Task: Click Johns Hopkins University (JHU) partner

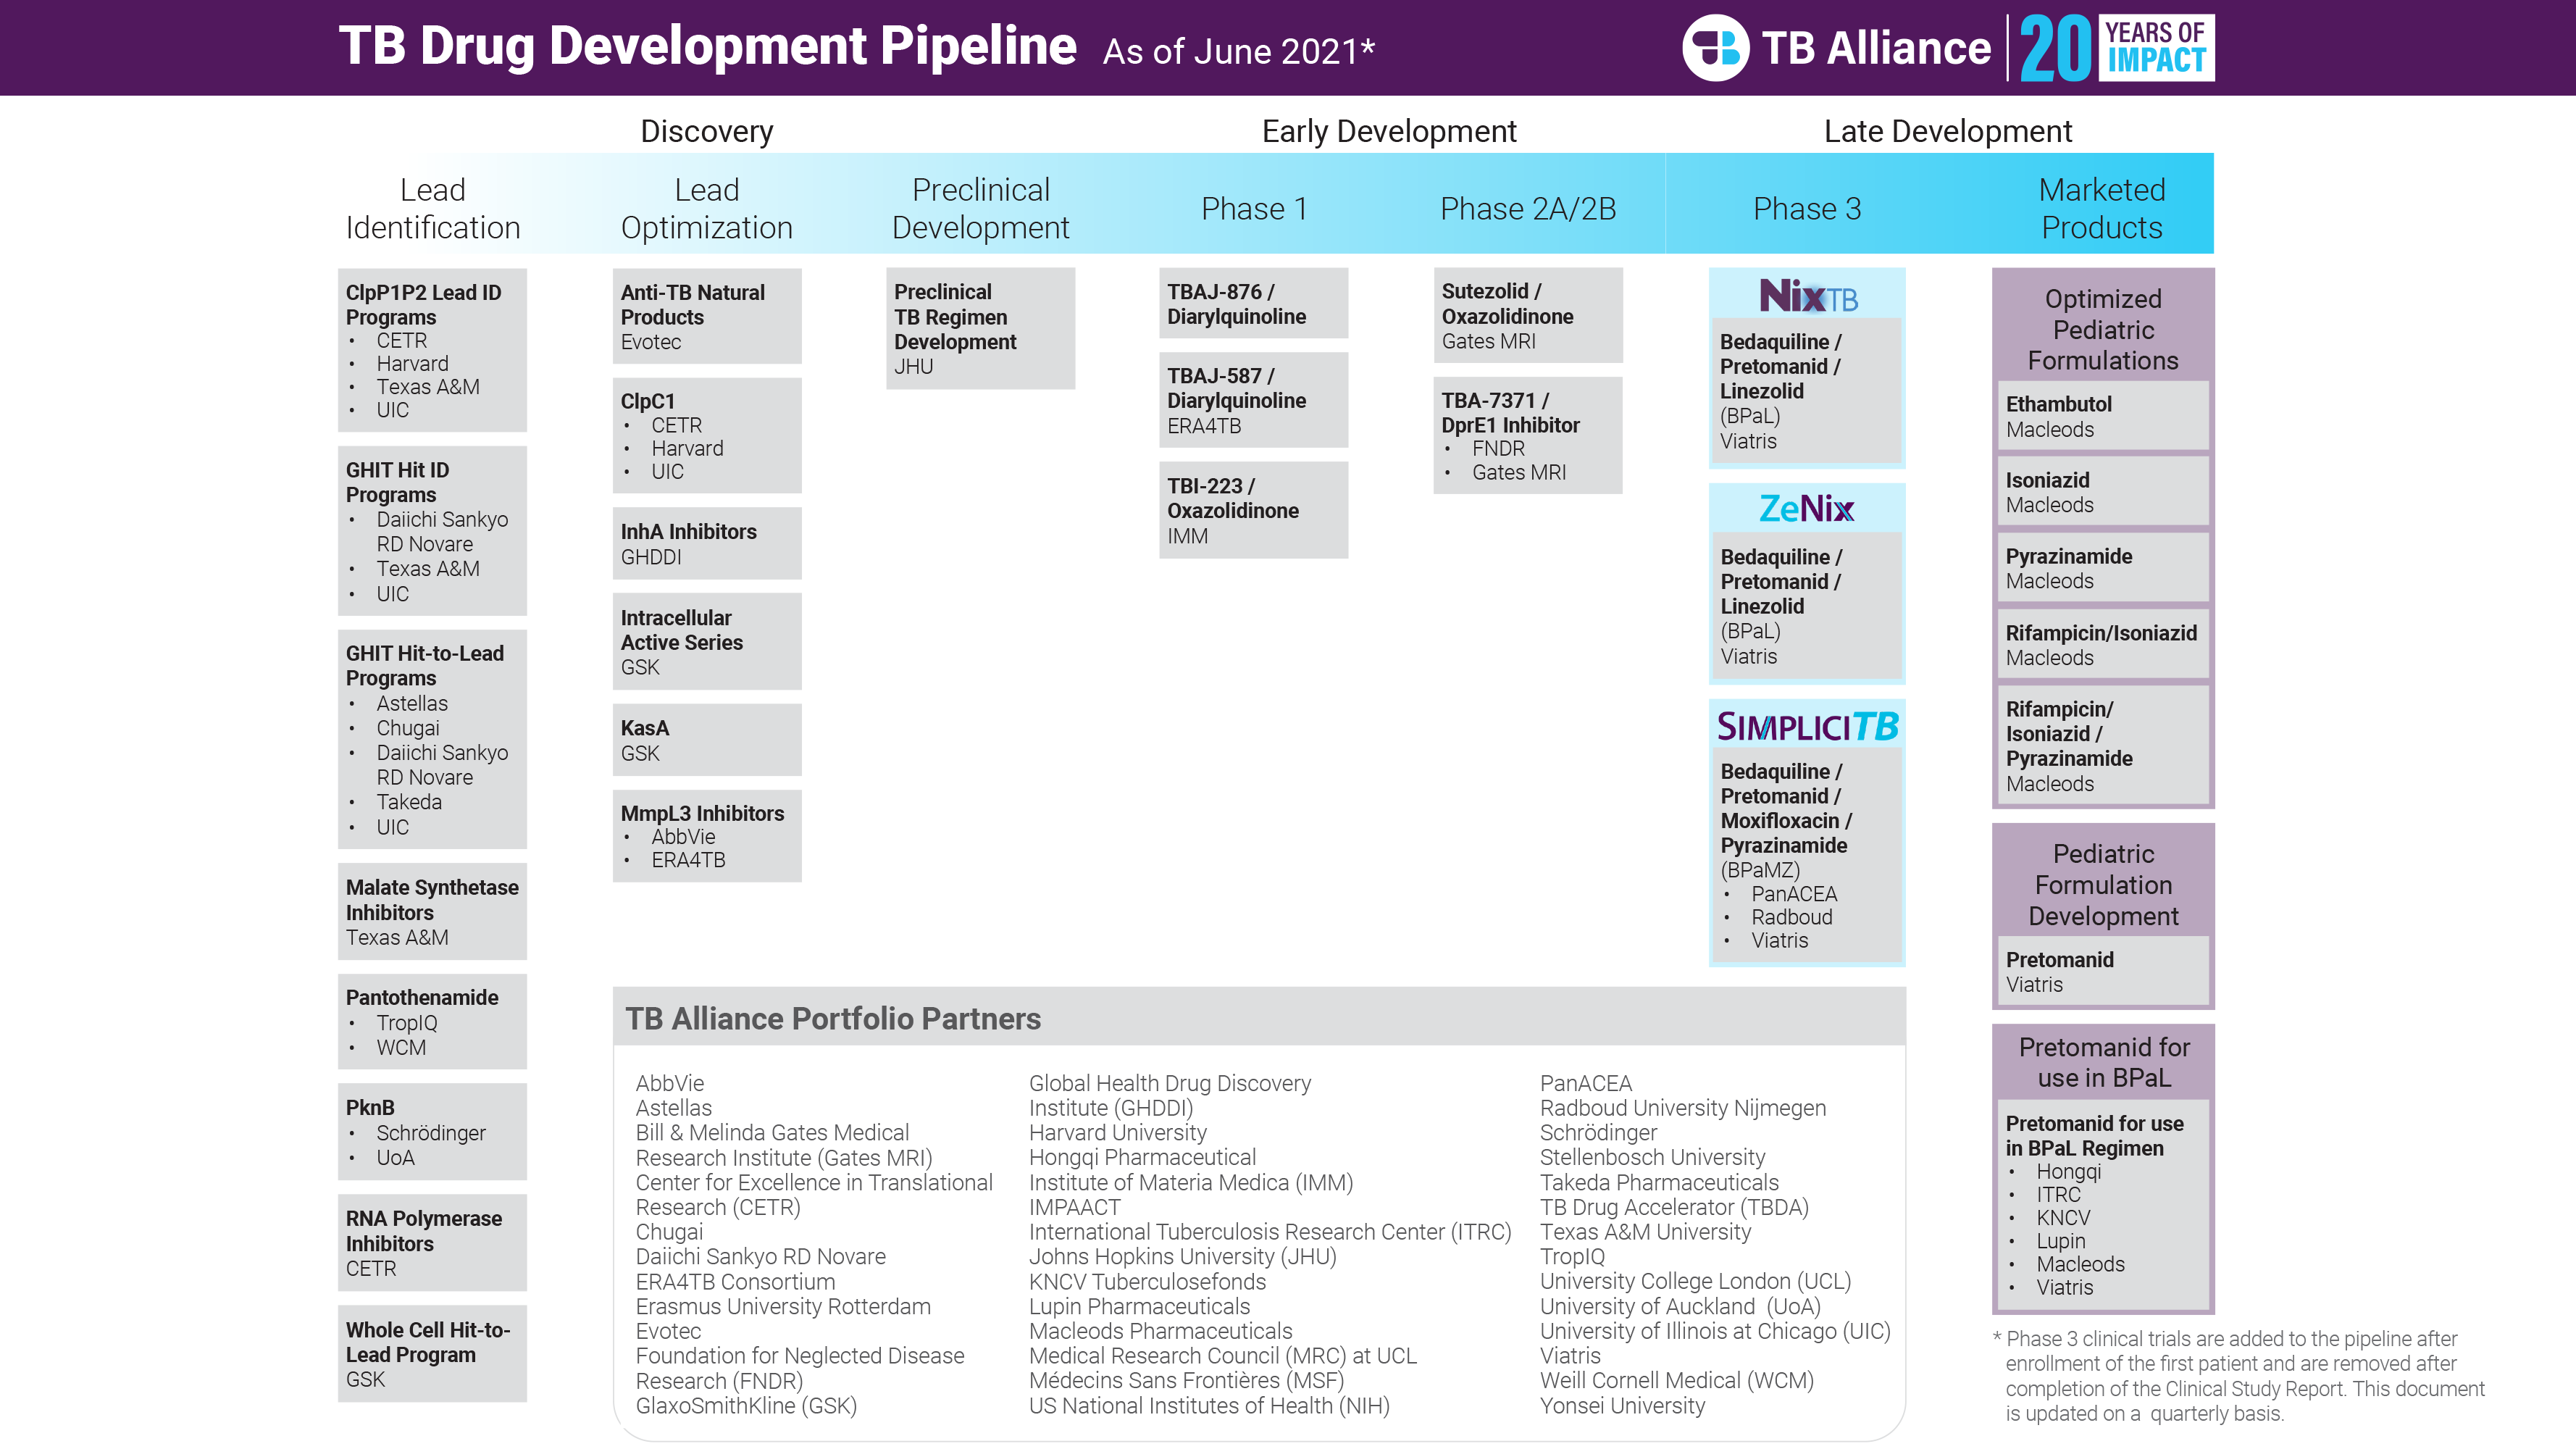Action: point(1182,1256)
